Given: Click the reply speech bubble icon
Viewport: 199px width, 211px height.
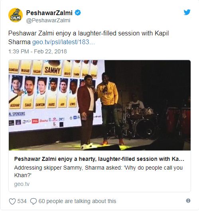Looking at the screenshot, I should click(33, 201).
